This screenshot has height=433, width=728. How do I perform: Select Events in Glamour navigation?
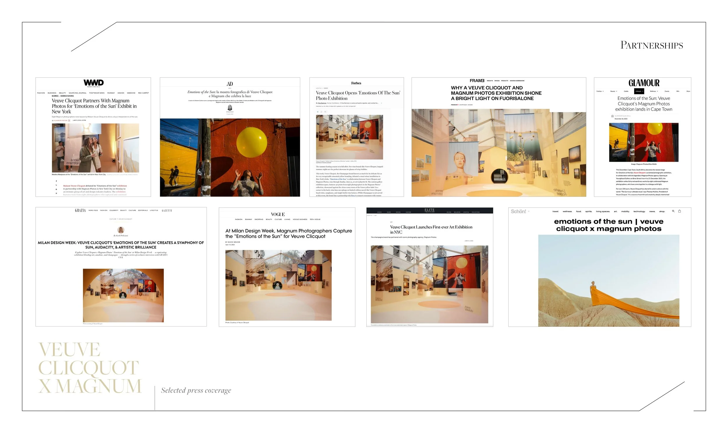667,91
